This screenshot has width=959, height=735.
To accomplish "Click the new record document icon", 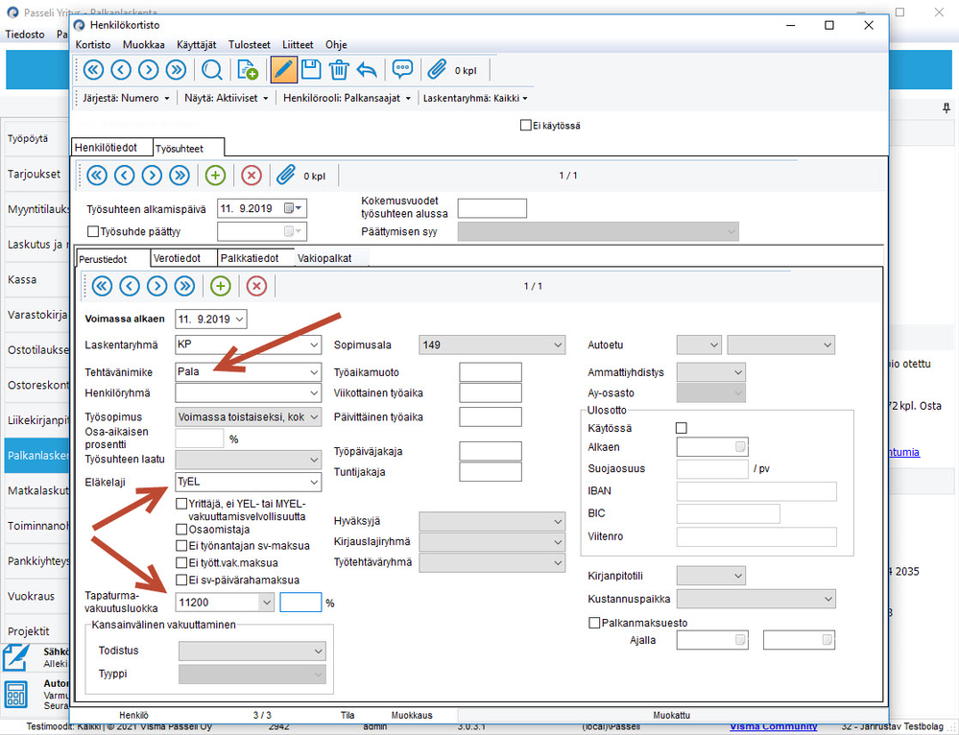I will pyautogui.click(x=247, y=69).
